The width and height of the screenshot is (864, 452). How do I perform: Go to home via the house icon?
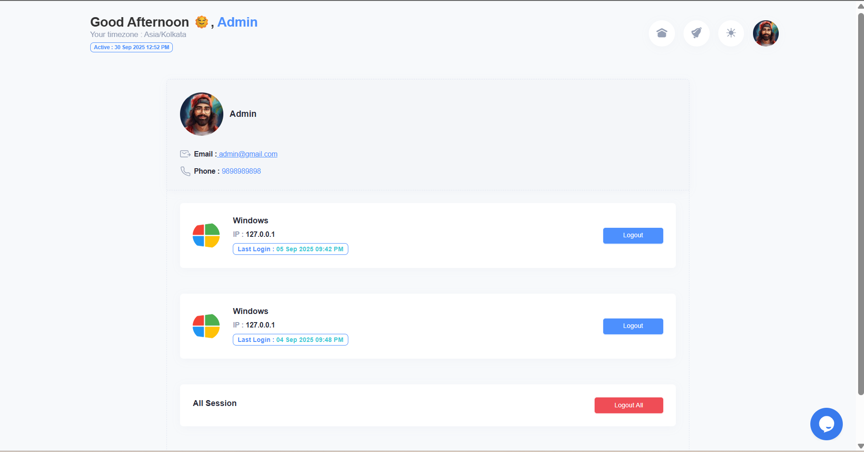tap(661, 33)
